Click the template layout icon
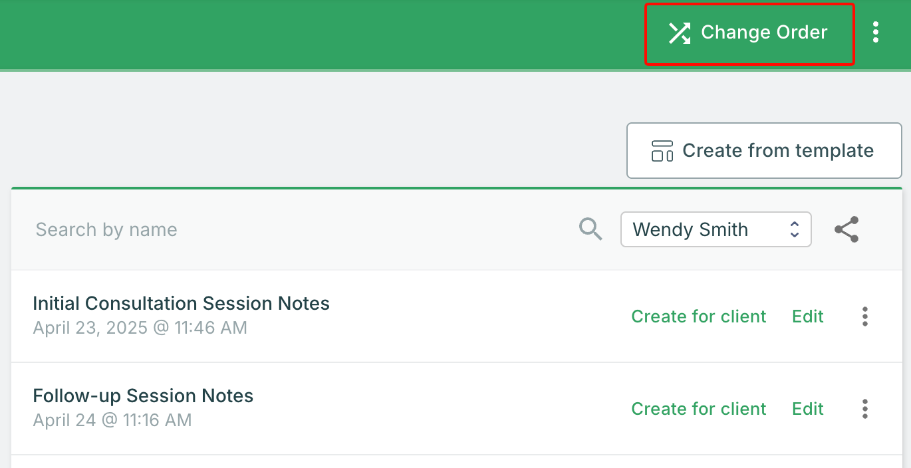The image size is (911, 468). point(662,151)
